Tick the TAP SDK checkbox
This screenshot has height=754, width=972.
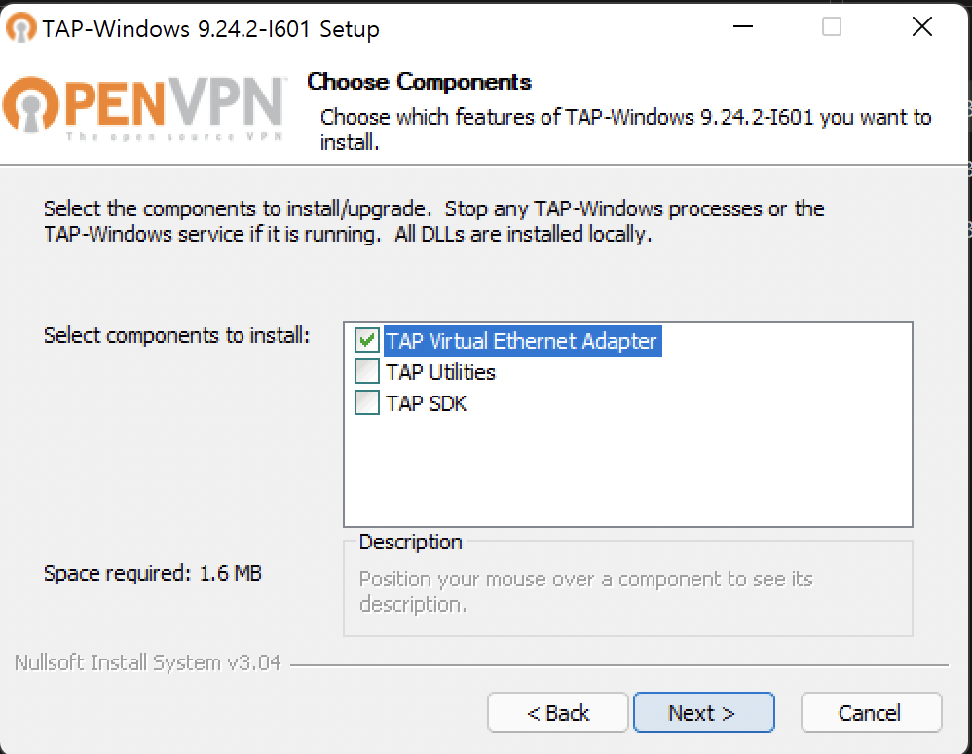click(366, 402)
